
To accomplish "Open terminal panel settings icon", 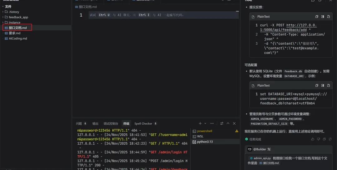I will [x=222, y=123].
